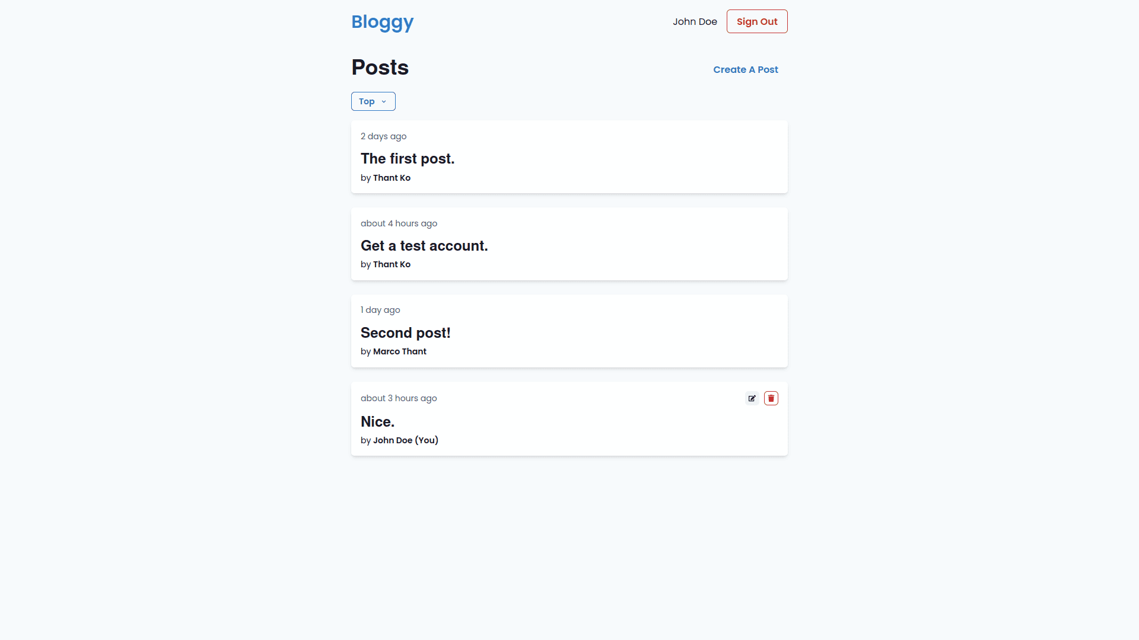Click the about 3 hours ago timestamp
This screenshot has width=1139, height=640.
coord(399,398)
